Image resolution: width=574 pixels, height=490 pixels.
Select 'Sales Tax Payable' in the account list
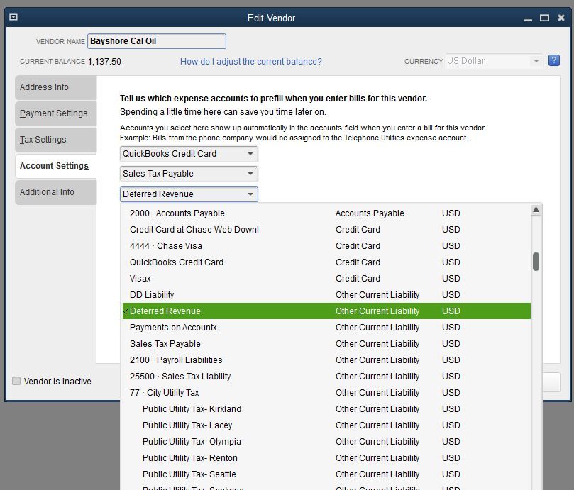[326, 344]
